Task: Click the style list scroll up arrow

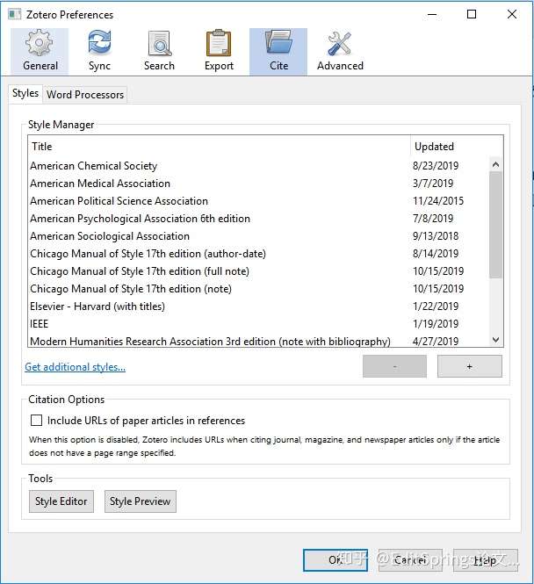Action: point(495,164)
